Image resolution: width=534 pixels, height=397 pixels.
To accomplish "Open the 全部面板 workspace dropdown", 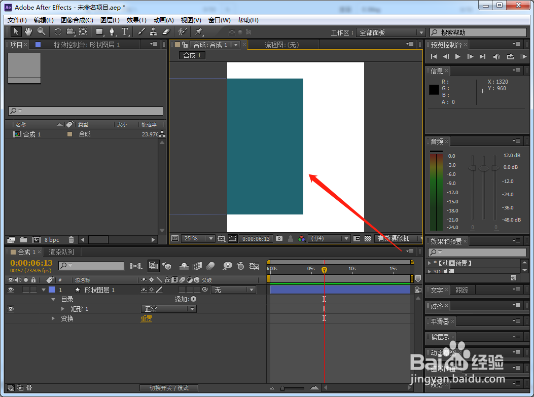I will point(390,32).
